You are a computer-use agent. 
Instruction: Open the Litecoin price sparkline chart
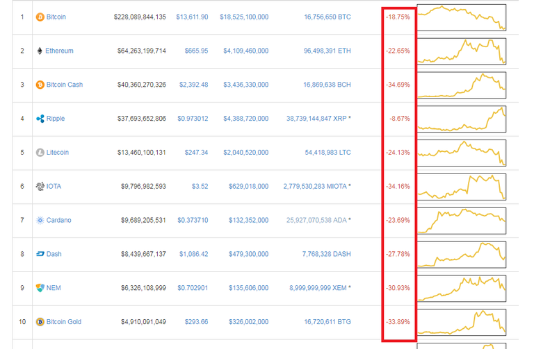point(462,153)
